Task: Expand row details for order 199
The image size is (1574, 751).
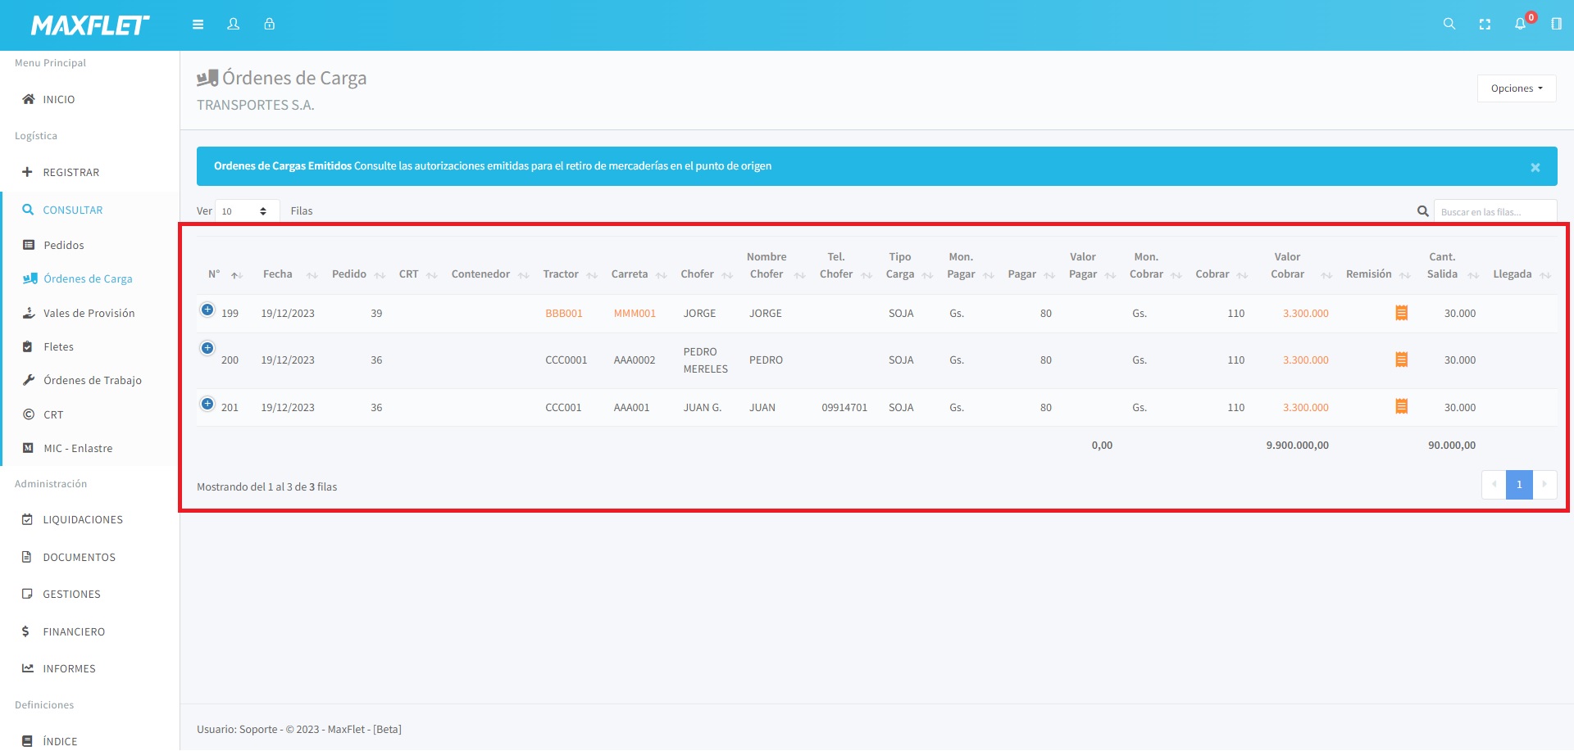Action: (x=207, y=310)
